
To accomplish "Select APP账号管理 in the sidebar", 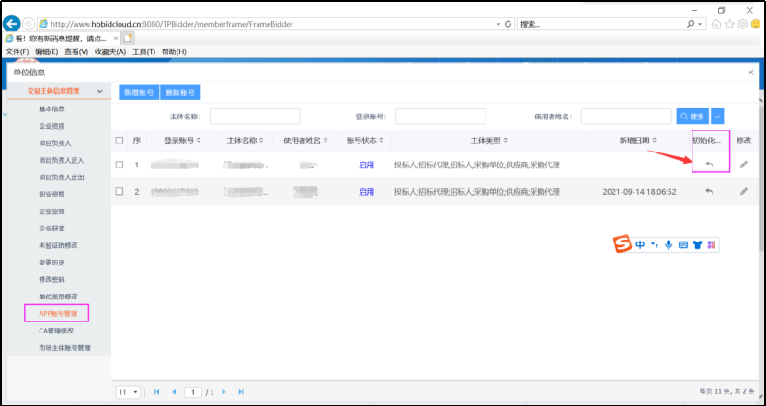I will 57,314.
